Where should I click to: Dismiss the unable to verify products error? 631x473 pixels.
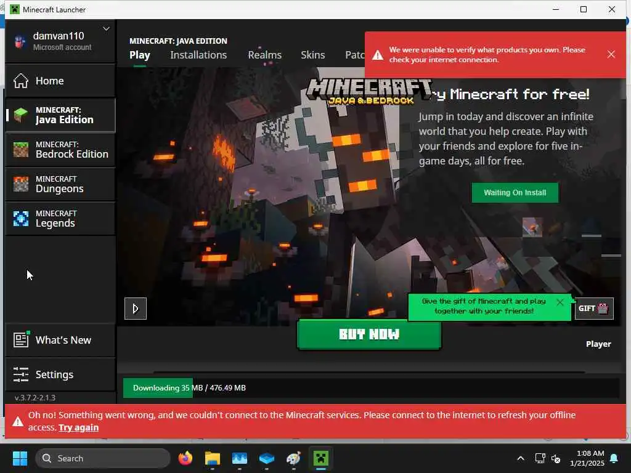pos(611,54)
